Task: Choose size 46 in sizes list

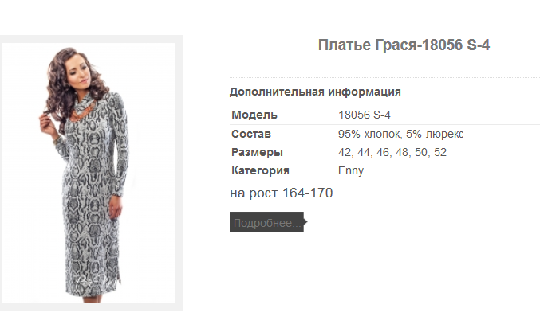Action: click(x=384, y=152)
